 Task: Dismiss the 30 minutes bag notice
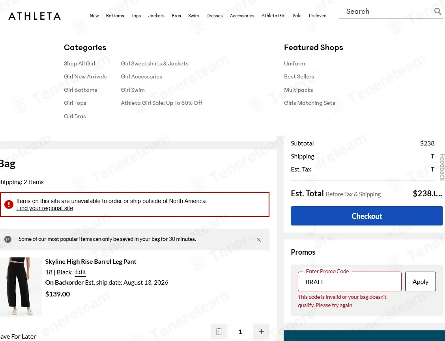(258, 240)
